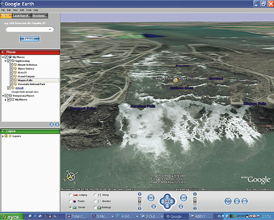274x220 pixels.
Task: Uncheck the Area 51 placemark checkbox
Action: tap(12, 72)
